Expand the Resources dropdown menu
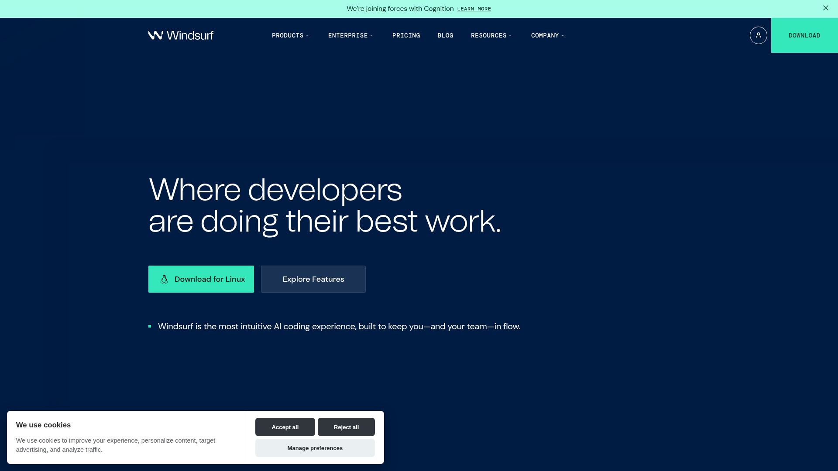This screenshot has width=838, height=471. pyautogui.click(x=491, y=35)
